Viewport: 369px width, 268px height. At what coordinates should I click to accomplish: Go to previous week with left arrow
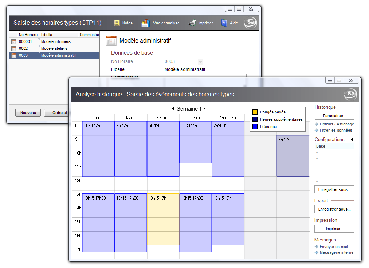173,109
